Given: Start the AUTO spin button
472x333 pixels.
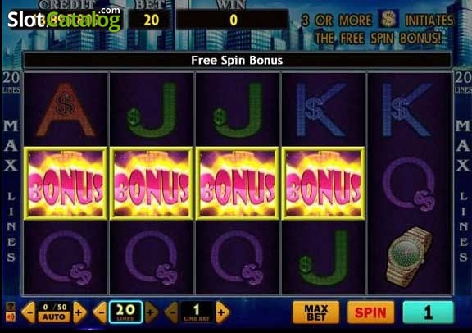Looking at the screenshot, I should pos(53,317).
